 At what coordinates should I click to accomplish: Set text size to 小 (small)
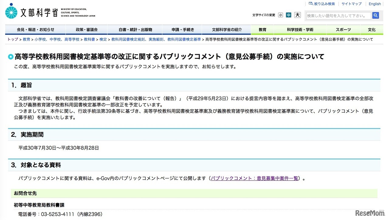tap(281, 15)
